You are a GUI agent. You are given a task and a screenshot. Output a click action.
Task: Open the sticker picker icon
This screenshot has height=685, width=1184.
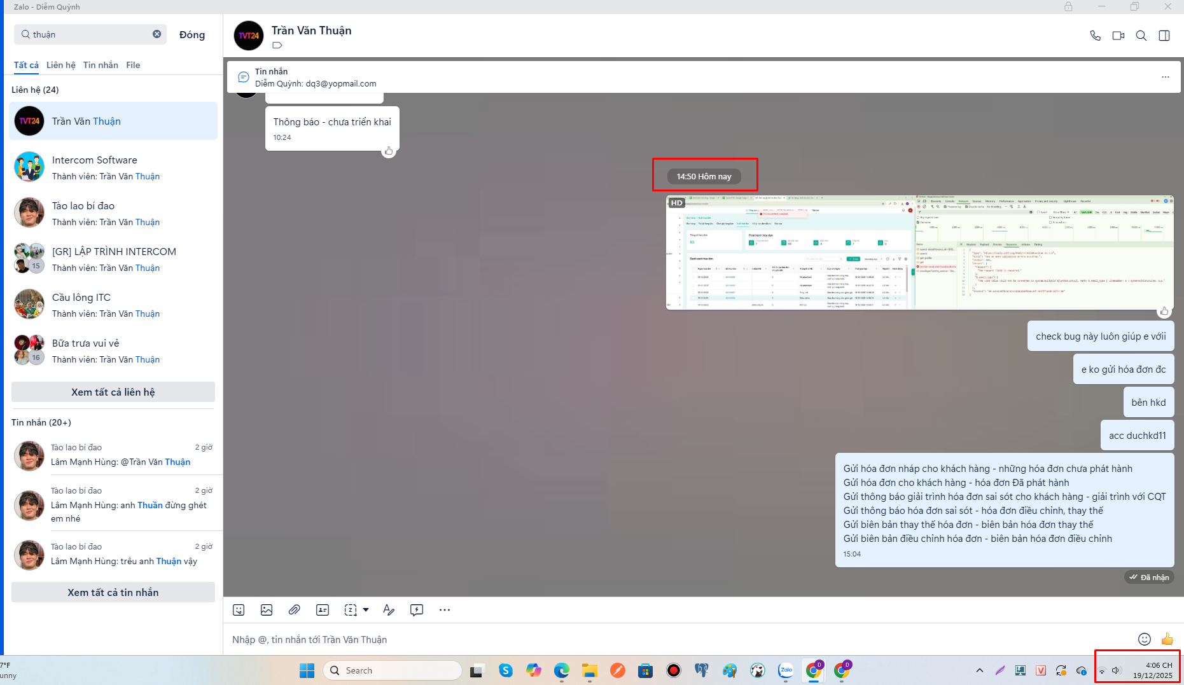point(239,610)
